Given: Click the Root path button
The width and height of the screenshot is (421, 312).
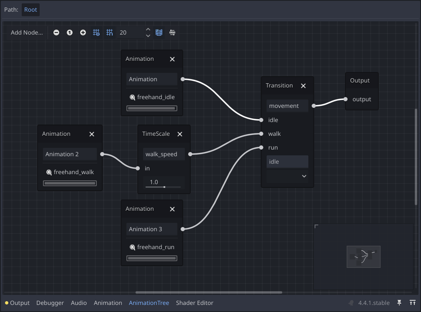Looking at the screenshot, I should point(30,10).
